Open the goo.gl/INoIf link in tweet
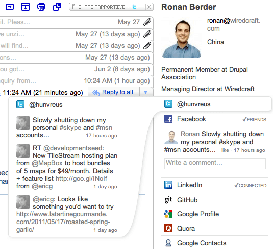 tap(81, 178)
